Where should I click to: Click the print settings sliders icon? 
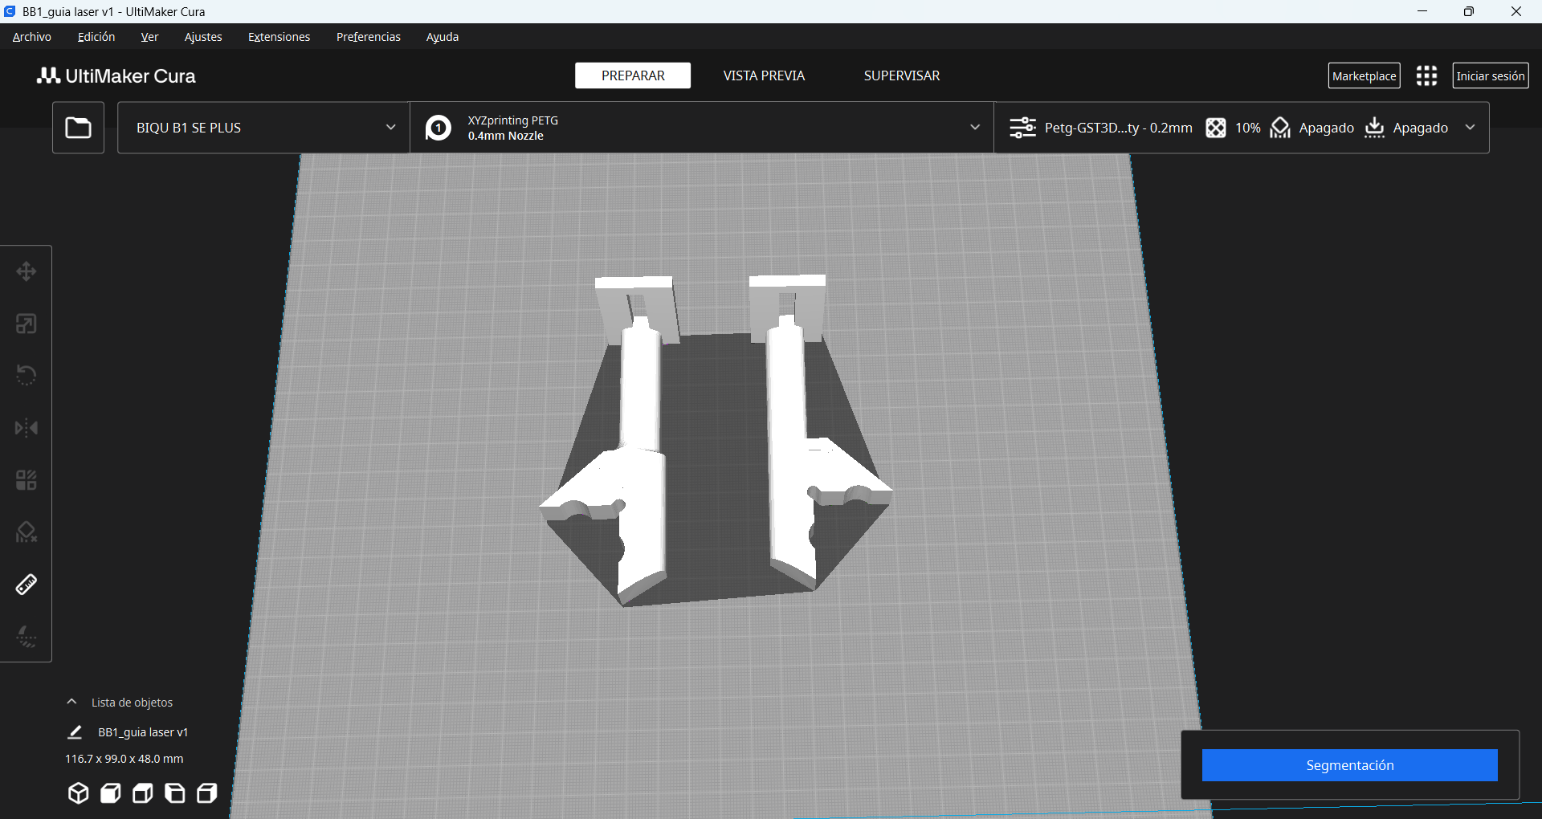point(1022,128)
